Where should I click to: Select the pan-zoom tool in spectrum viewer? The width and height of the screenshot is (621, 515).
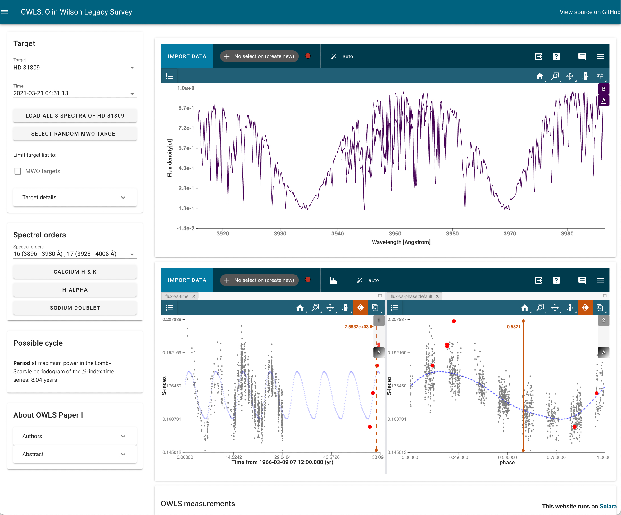click(570, 76)
